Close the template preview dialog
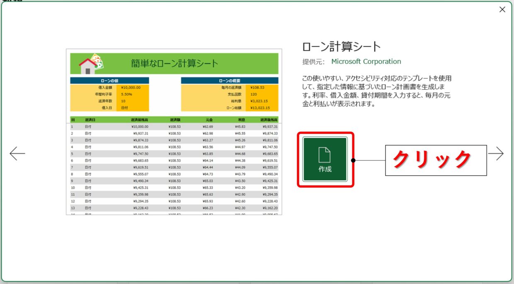This screenshot has width=514, height=284. (x=502, y=10)
